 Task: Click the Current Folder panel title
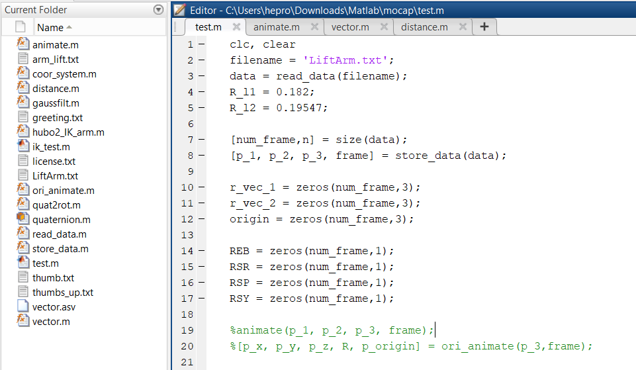(36, 10)
